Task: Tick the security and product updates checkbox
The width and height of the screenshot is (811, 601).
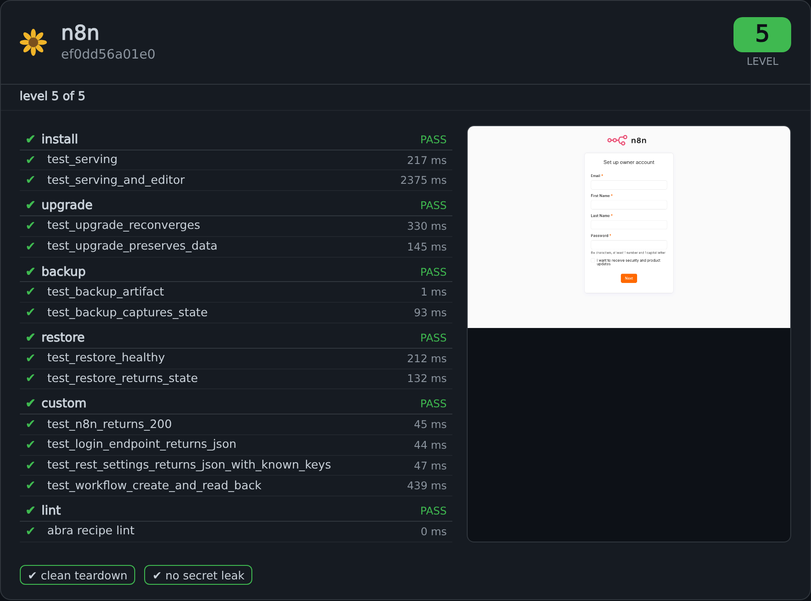Action: pyautogui.click(x=593, y=260)
